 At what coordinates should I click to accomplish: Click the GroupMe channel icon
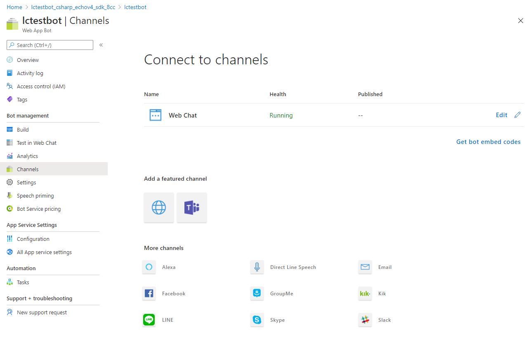pyautogui.click(x=257, y=293)
